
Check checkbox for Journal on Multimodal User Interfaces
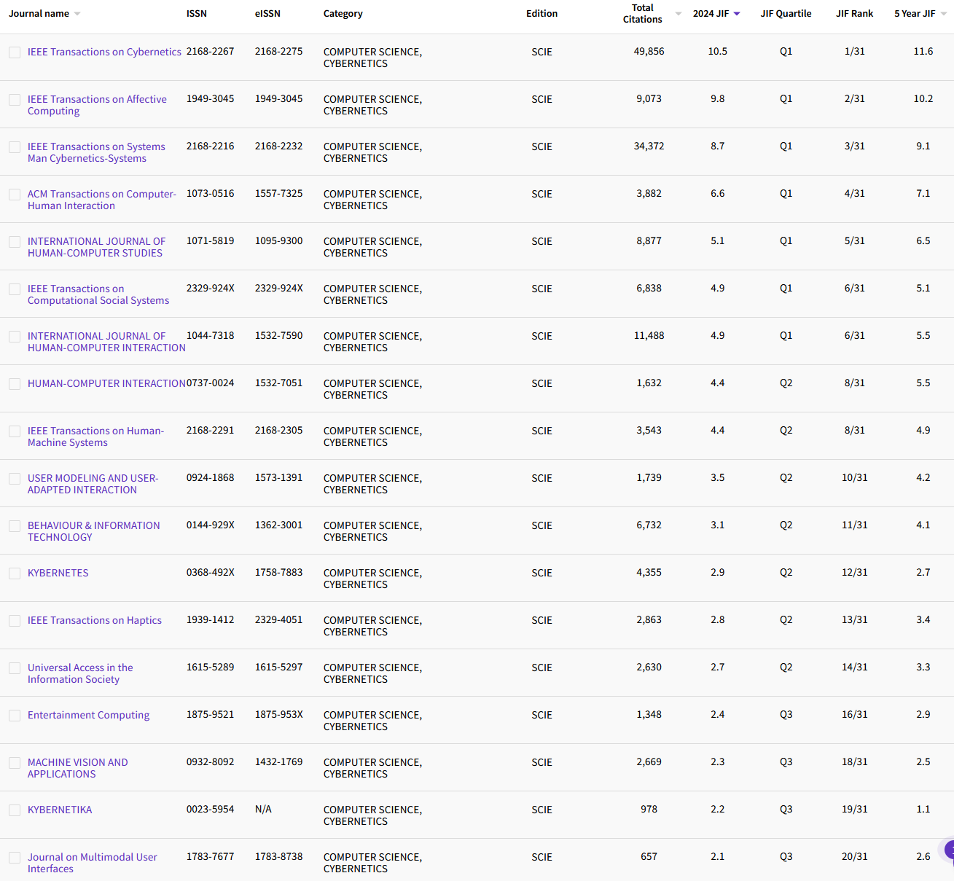(x=15, y=858)
